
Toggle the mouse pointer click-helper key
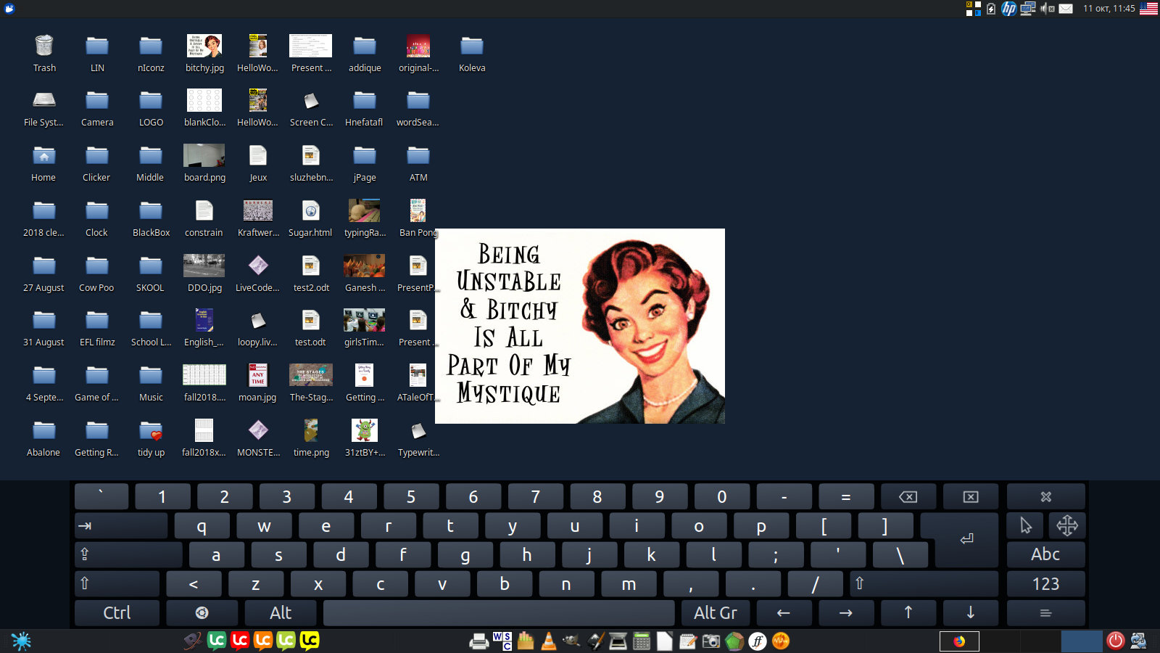pyautogui.click(x=1025, y=525)
